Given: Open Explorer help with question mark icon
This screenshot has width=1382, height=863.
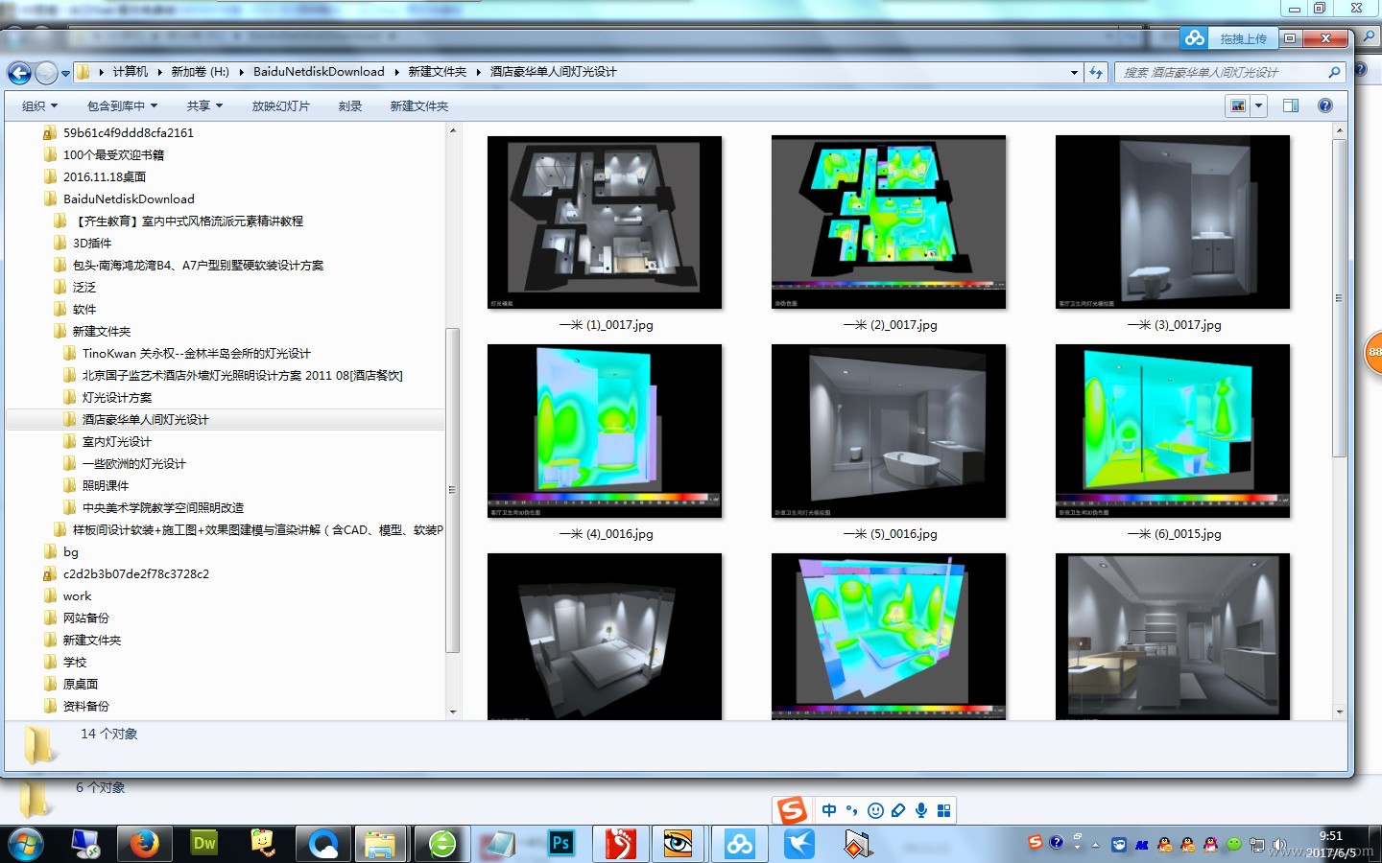Looking at the screenshot, I should 1325,105.
